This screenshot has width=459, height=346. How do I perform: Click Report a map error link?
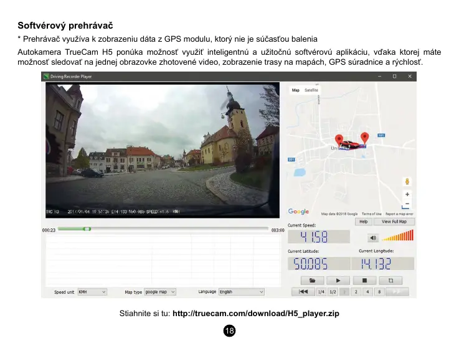(x=399, y=214)
